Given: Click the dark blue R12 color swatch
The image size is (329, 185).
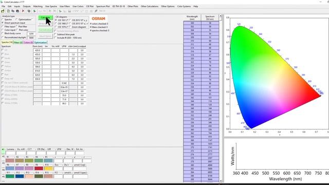Looking at the screenshot, I should click(20, 176).
